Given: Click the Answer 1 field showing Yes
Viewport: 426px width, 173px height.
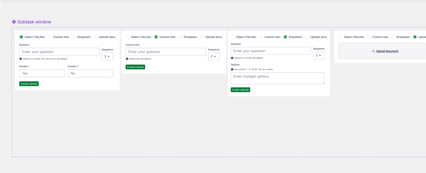Looking at the screenshot, I should 42,73.
